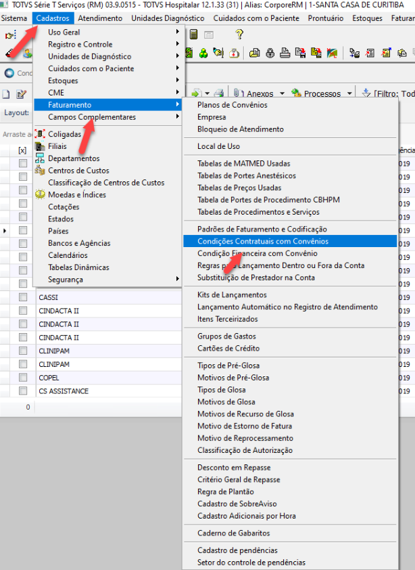
Task: Click the record count 0 in the footer
Action: [x=28, y=407]
